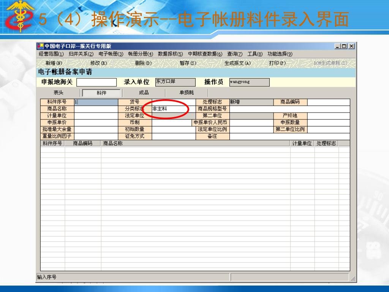Image resolution: width=389 pixels, height=292 pixels.
Task: Open the 归并关系(2) menu
Action: point(81,54)
